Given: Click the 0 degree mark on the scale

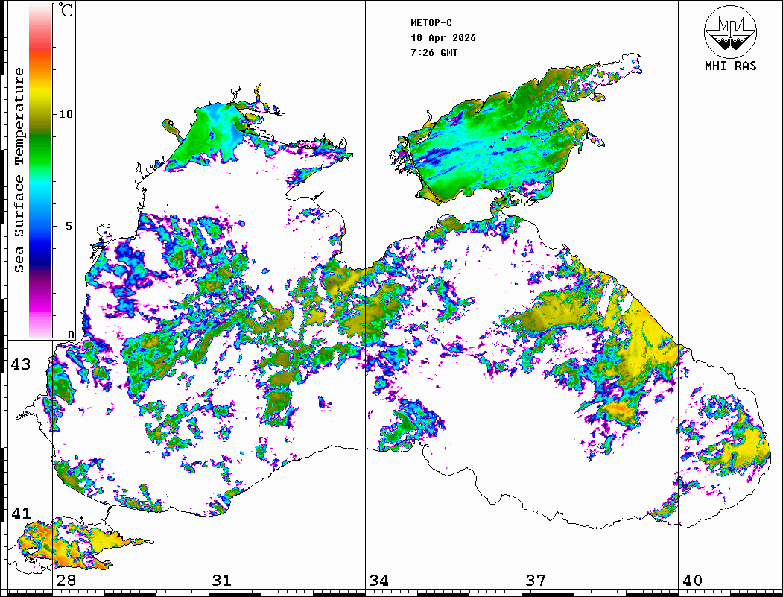Looking at the screenshot, I should [x=72, y=335].
